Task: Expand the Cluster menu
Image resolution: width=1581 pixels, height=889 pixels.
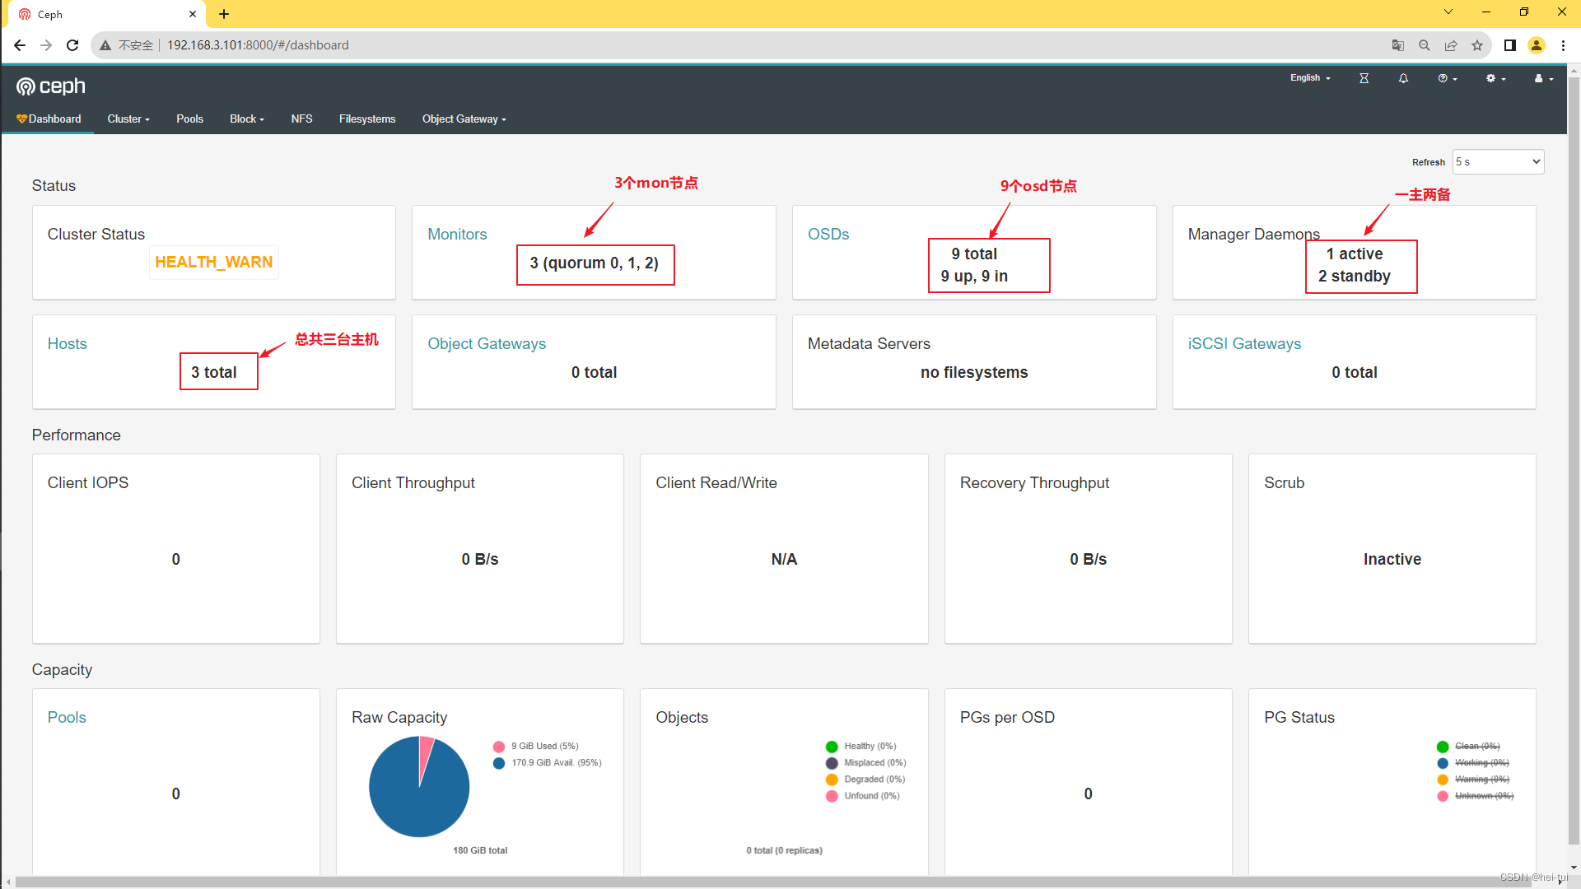Action: [128, 119]
